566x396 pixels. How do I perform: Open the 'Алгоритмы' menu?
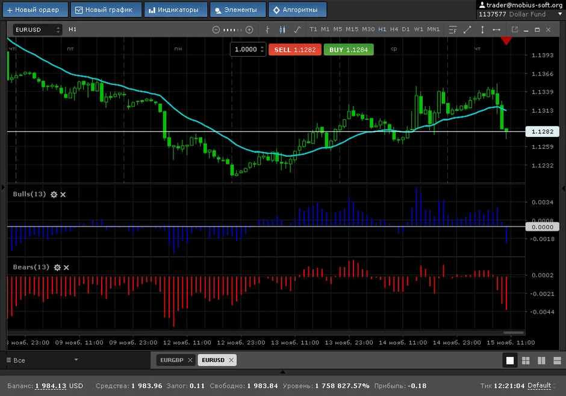[x=297, y=10]
